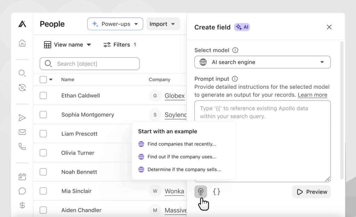Select 'Determine if the company sells...' example

184,170
